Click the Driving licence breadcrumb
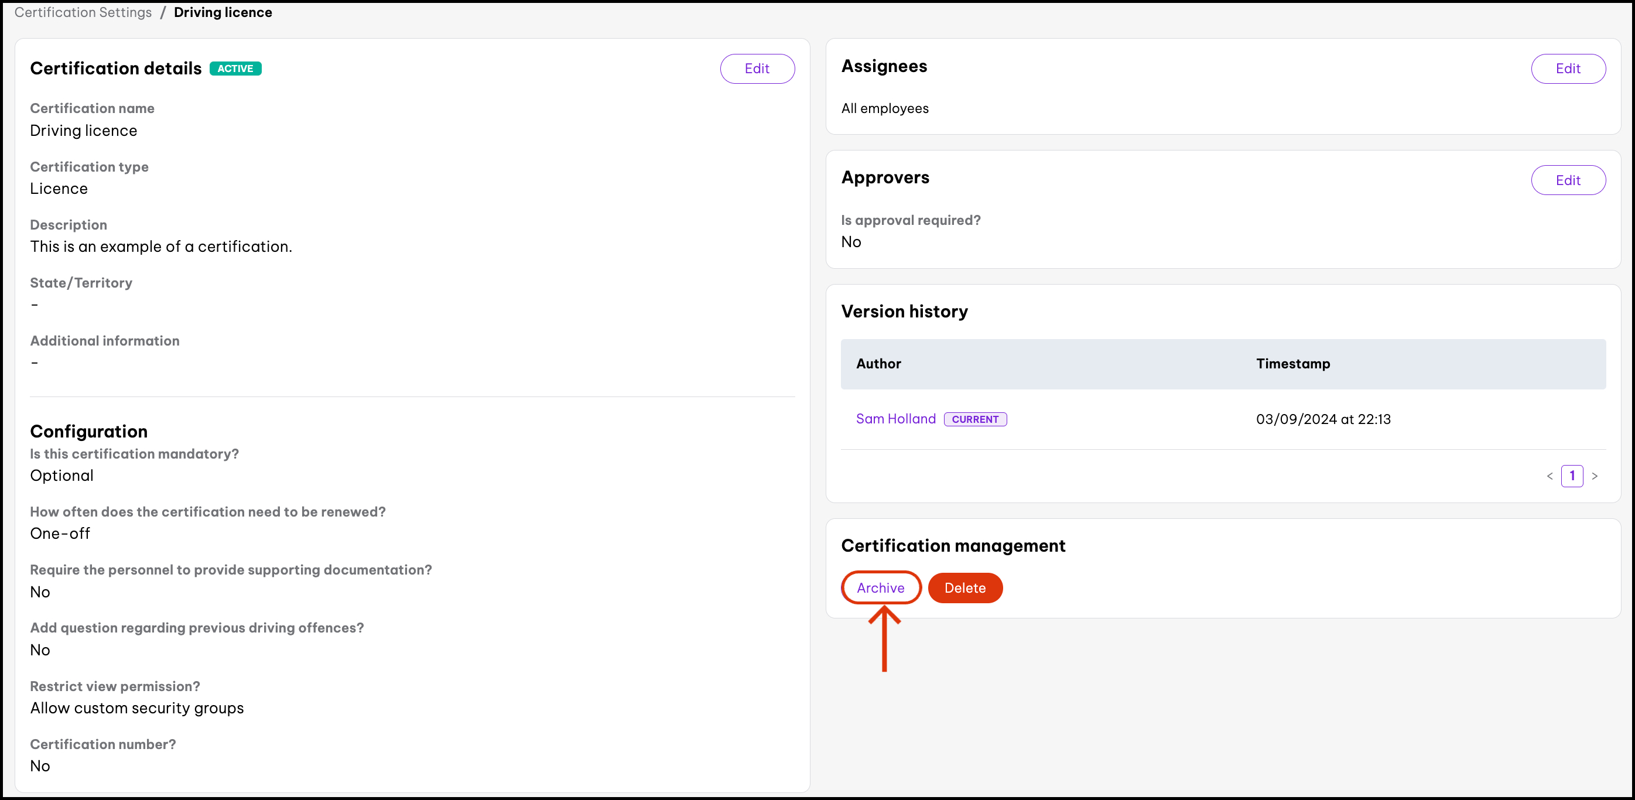The width and height of the screenshot is (1635, 800). (223, 13)
